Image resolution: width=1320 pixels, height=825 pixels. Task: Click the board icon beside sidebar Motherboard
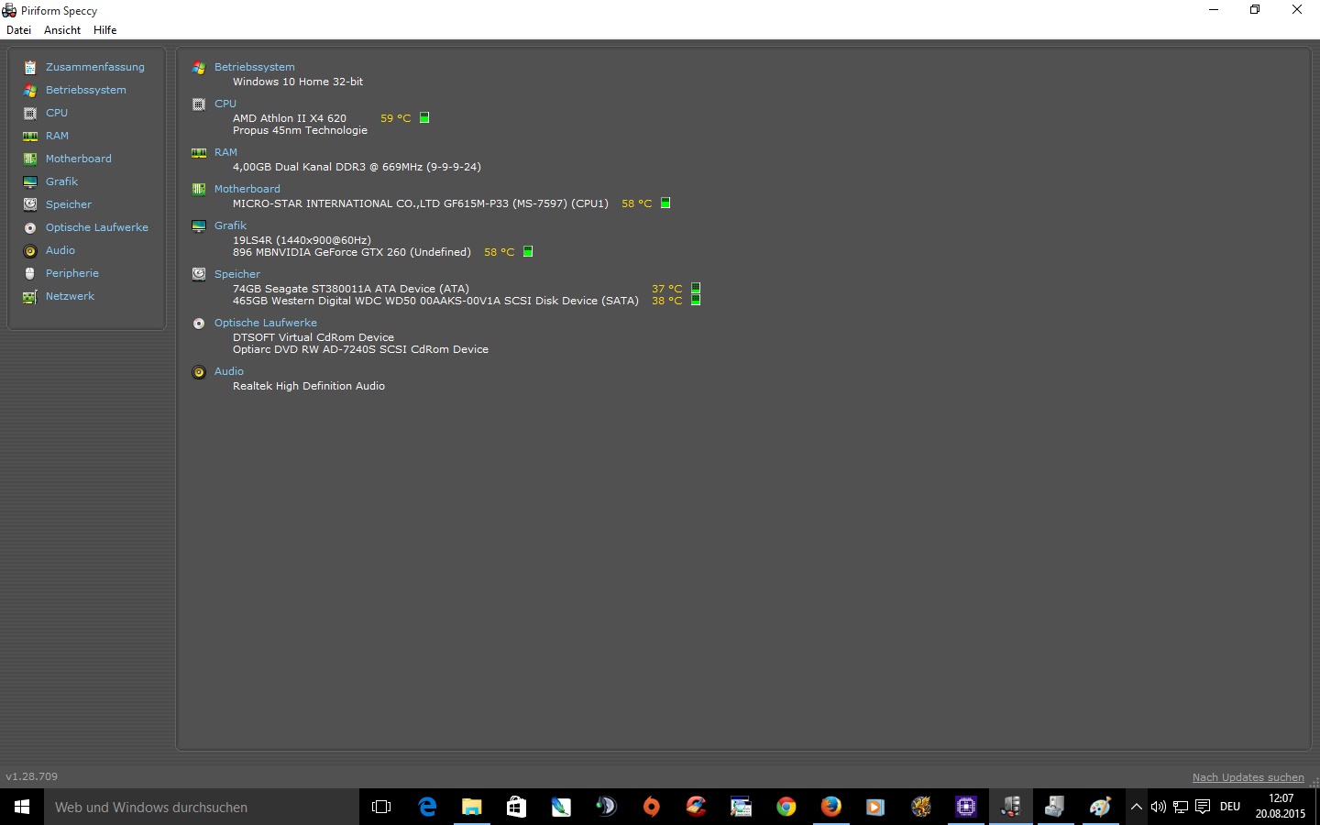point(30,159)
